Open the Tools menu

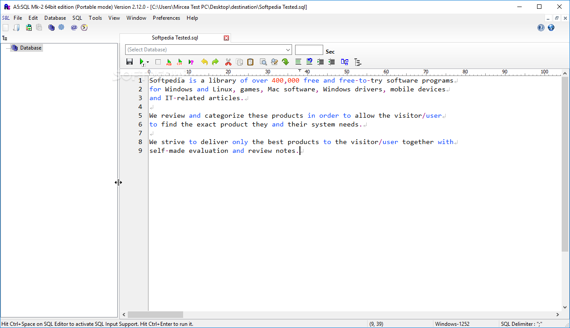click(95, 18)
